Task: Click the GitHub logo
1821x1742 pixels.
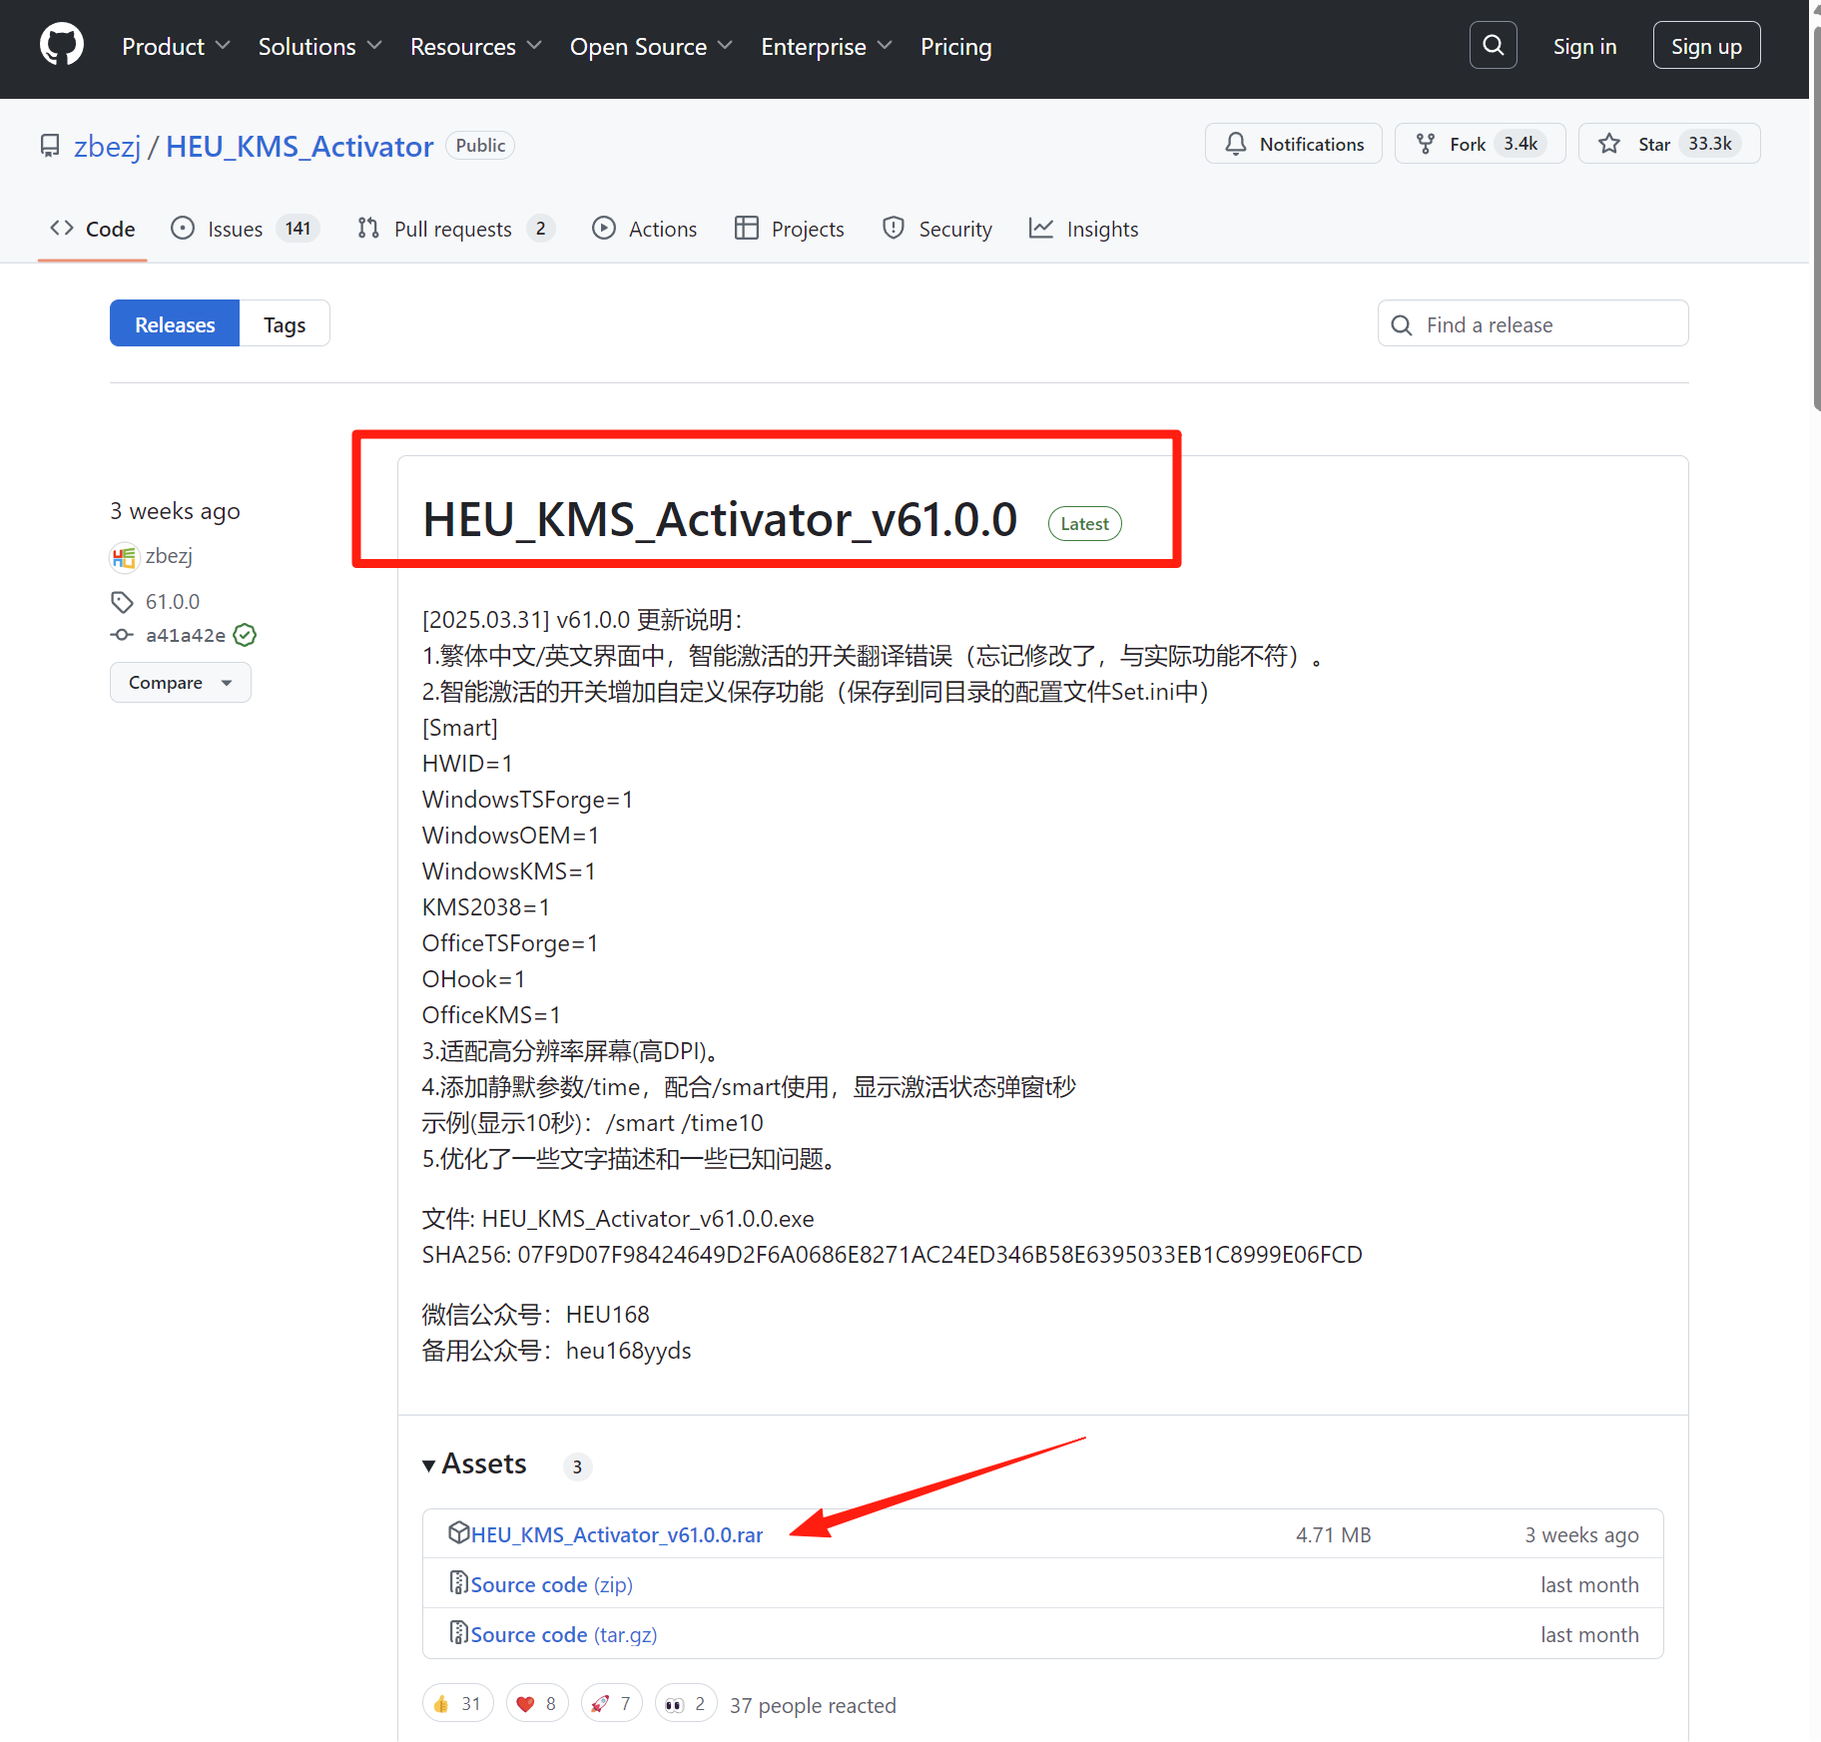Action: 61,44
